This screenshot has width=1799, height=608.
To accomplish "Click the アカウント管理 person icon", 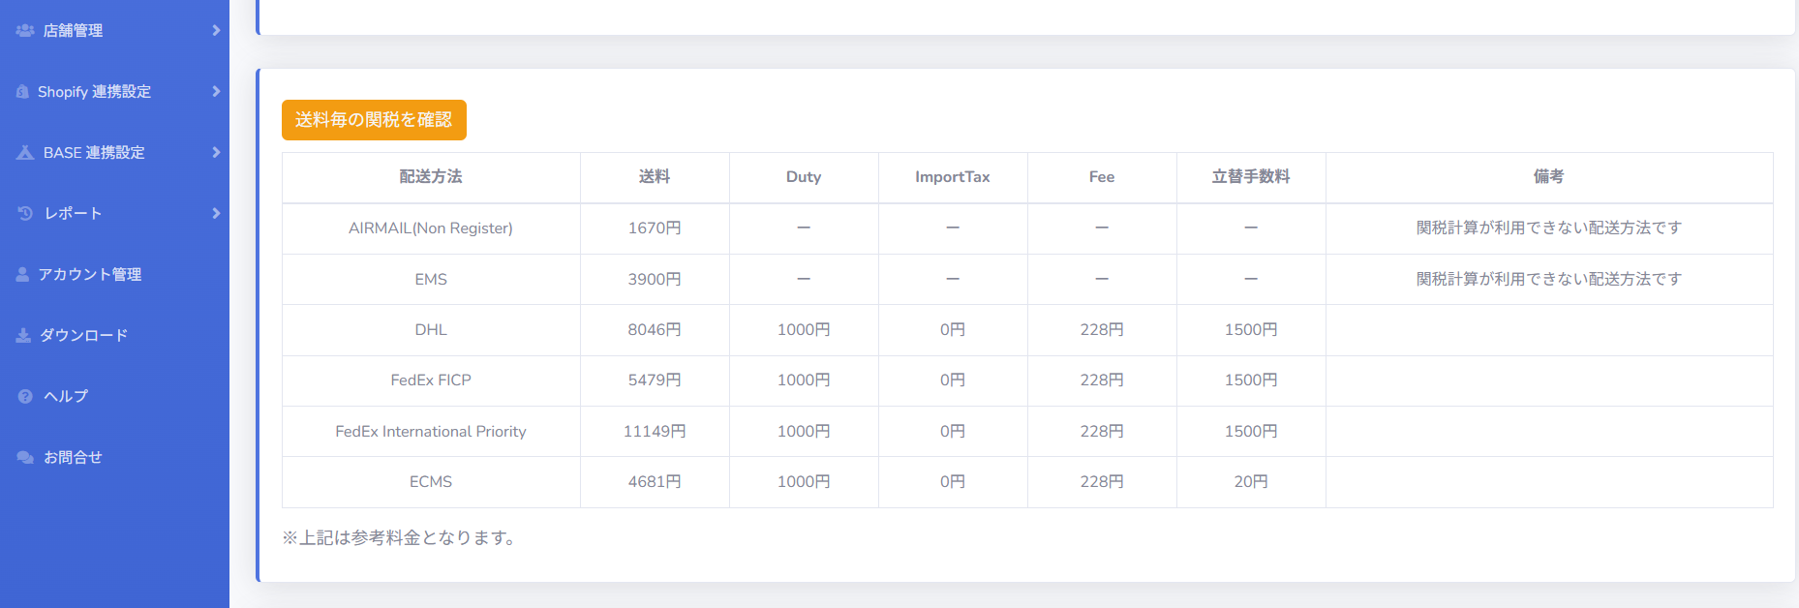I will [x=22, y=275].
